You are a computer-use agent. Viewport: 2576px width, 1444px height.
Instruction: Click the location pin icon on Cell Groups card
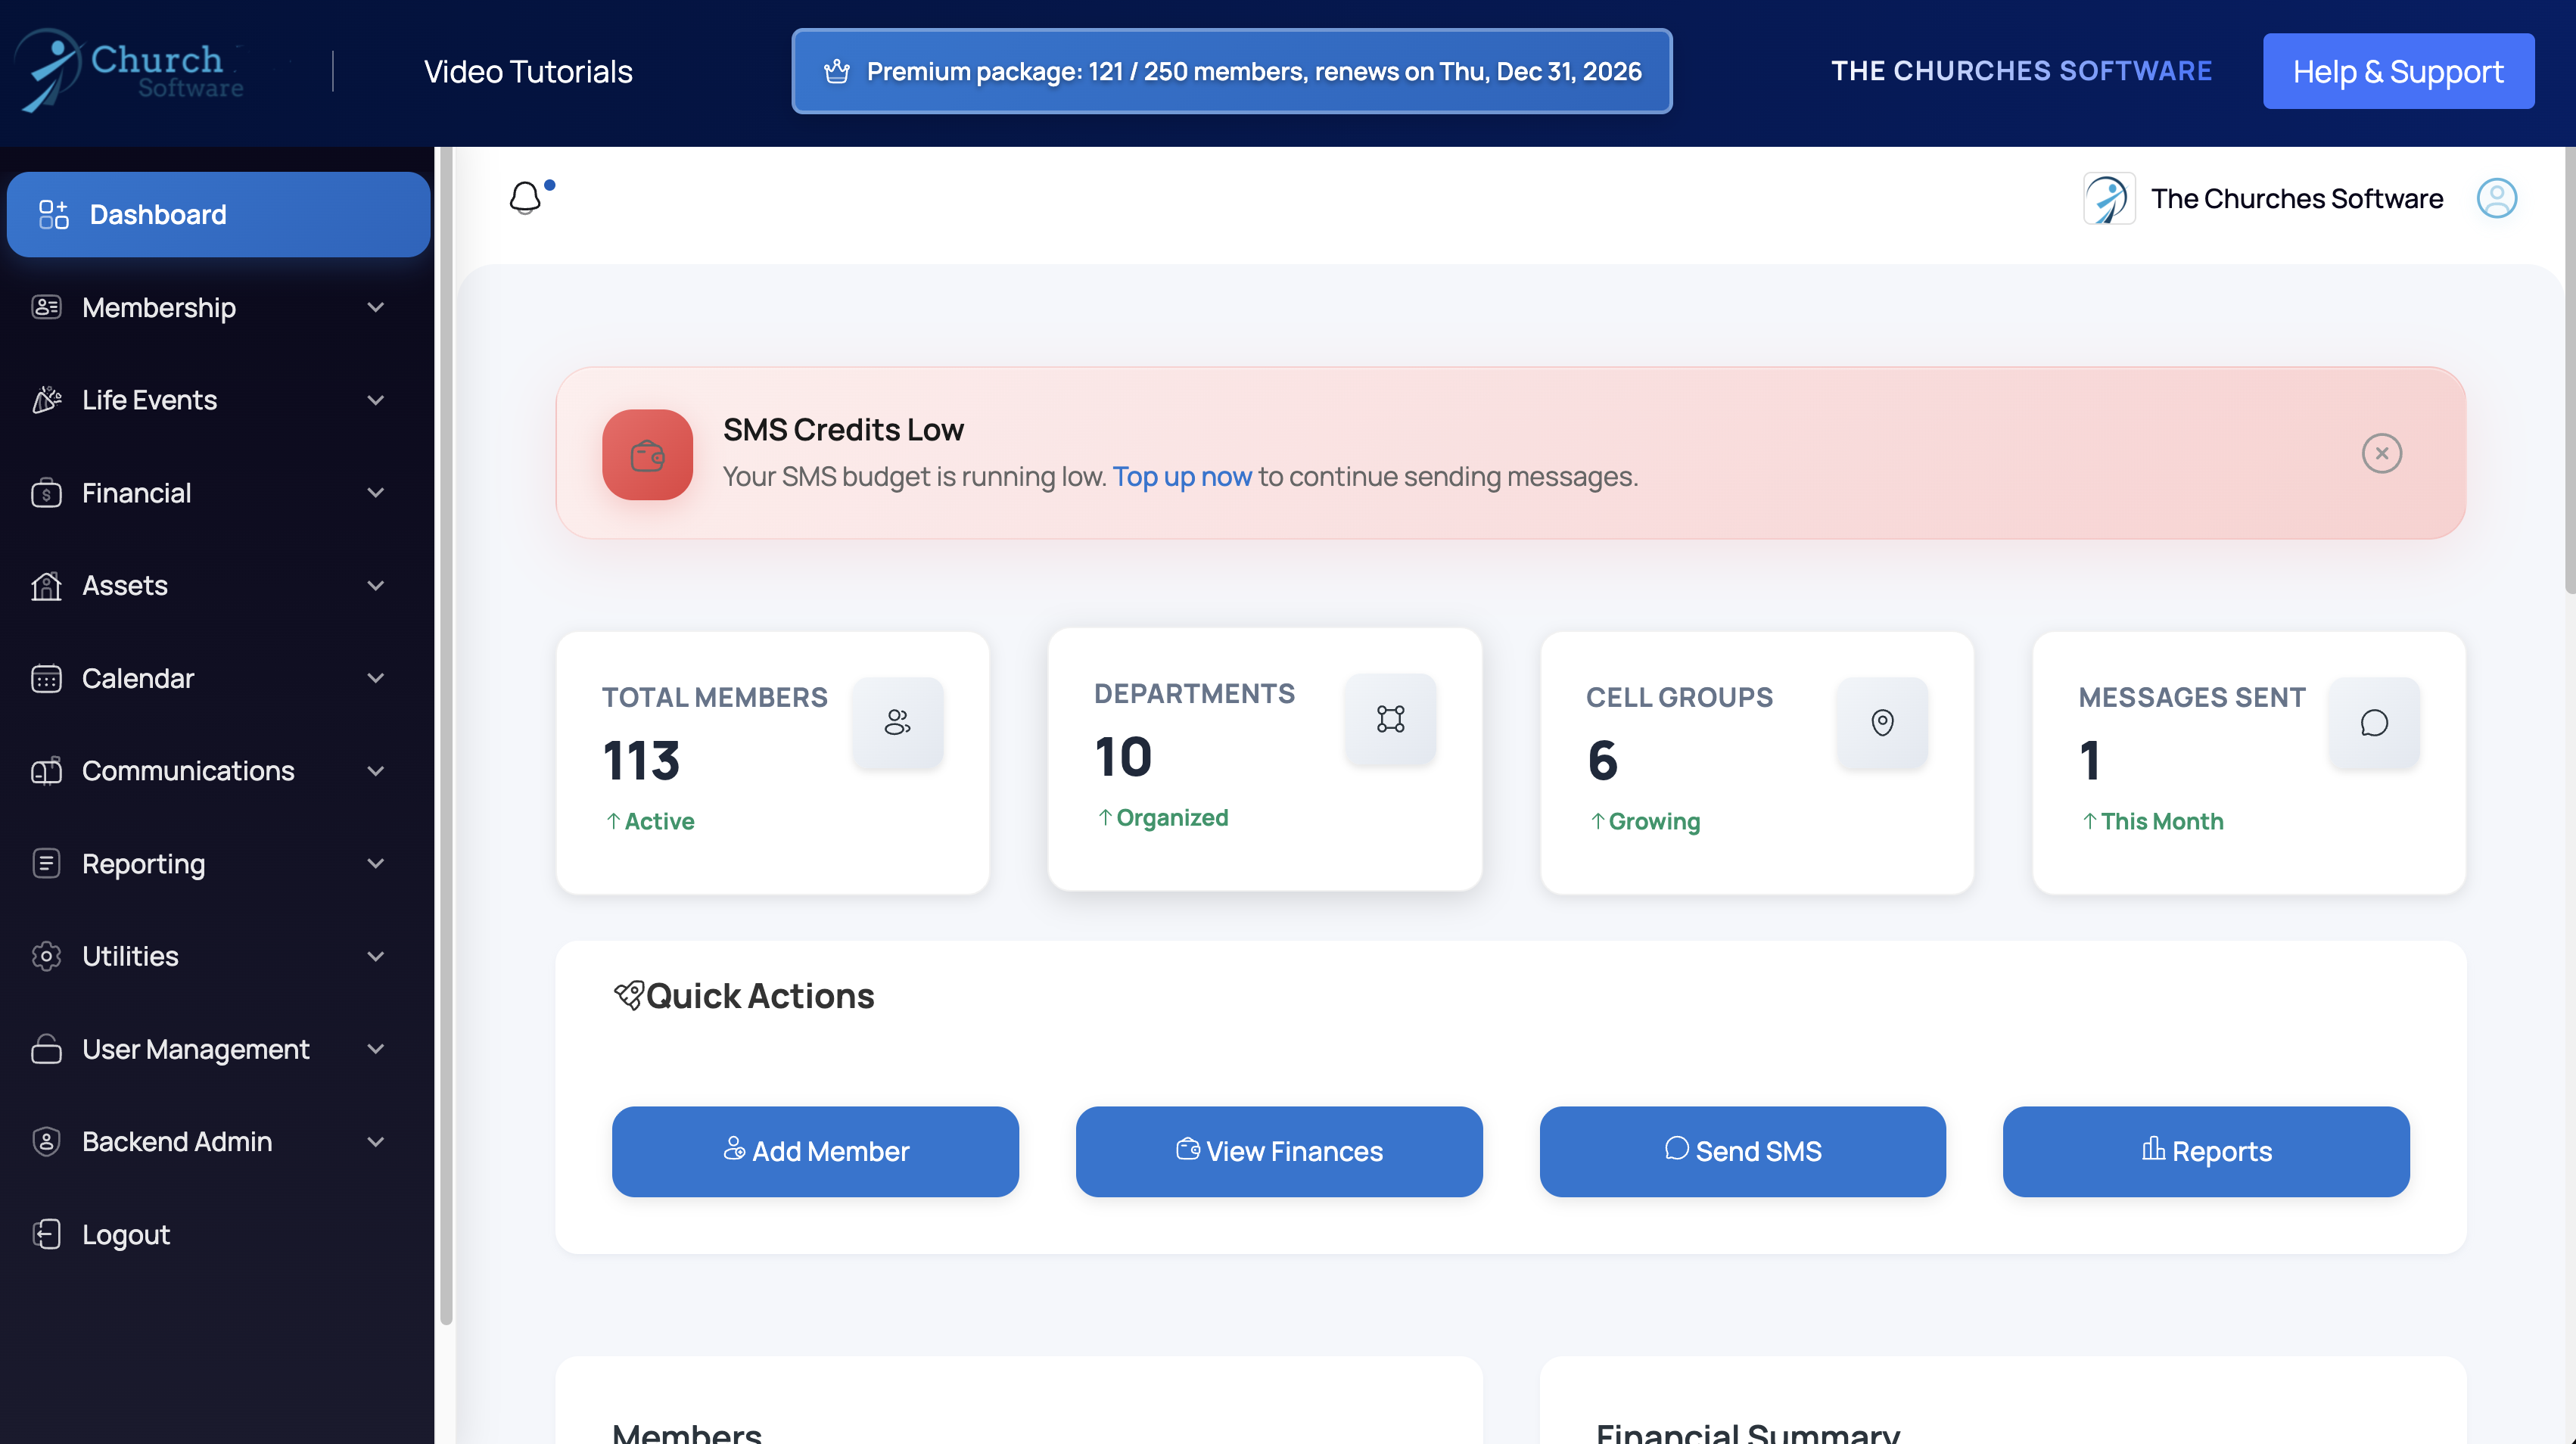click(x=1882, y=722)
